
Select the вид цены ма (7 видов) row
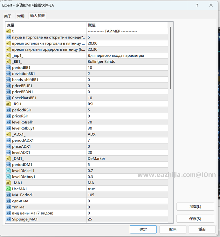(x=87, y=213)
